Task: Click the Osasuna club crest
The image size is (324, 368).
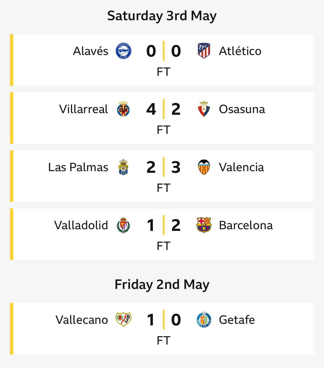Action: [x=204, y=109]
